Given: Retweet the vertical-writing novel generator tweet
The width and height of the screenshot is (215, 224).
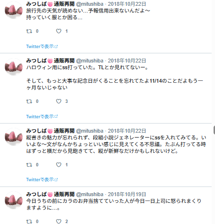Looking at the screenshot, I should [29, 165].
